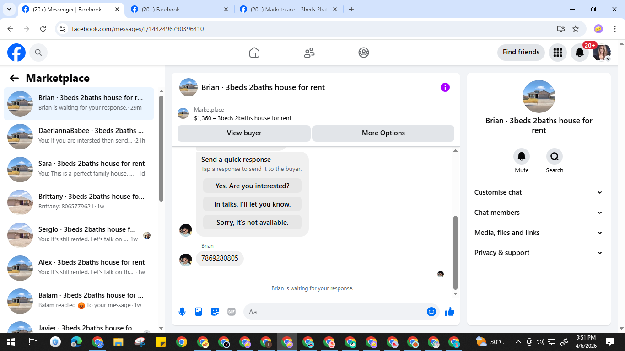Open File Explorer from the taskbar

pyautogui.click(x=119, y=342)
